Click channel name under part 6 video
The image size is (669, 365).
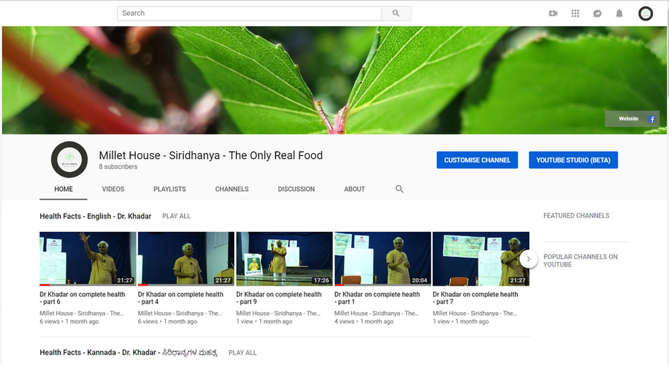(82, 313)
